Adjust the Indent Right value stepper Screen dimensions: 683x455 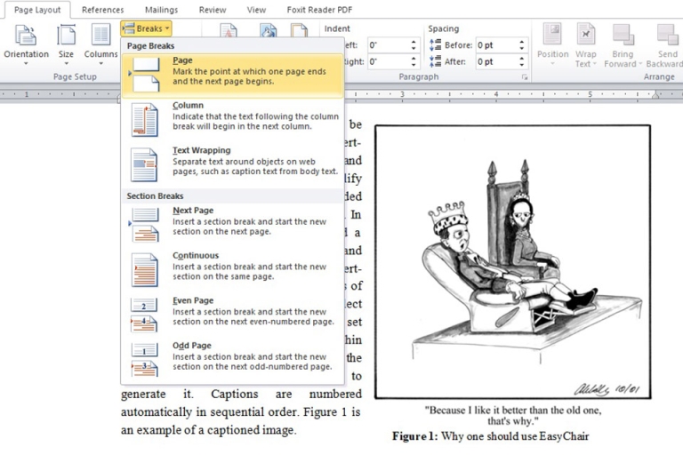tap(414, 62)
